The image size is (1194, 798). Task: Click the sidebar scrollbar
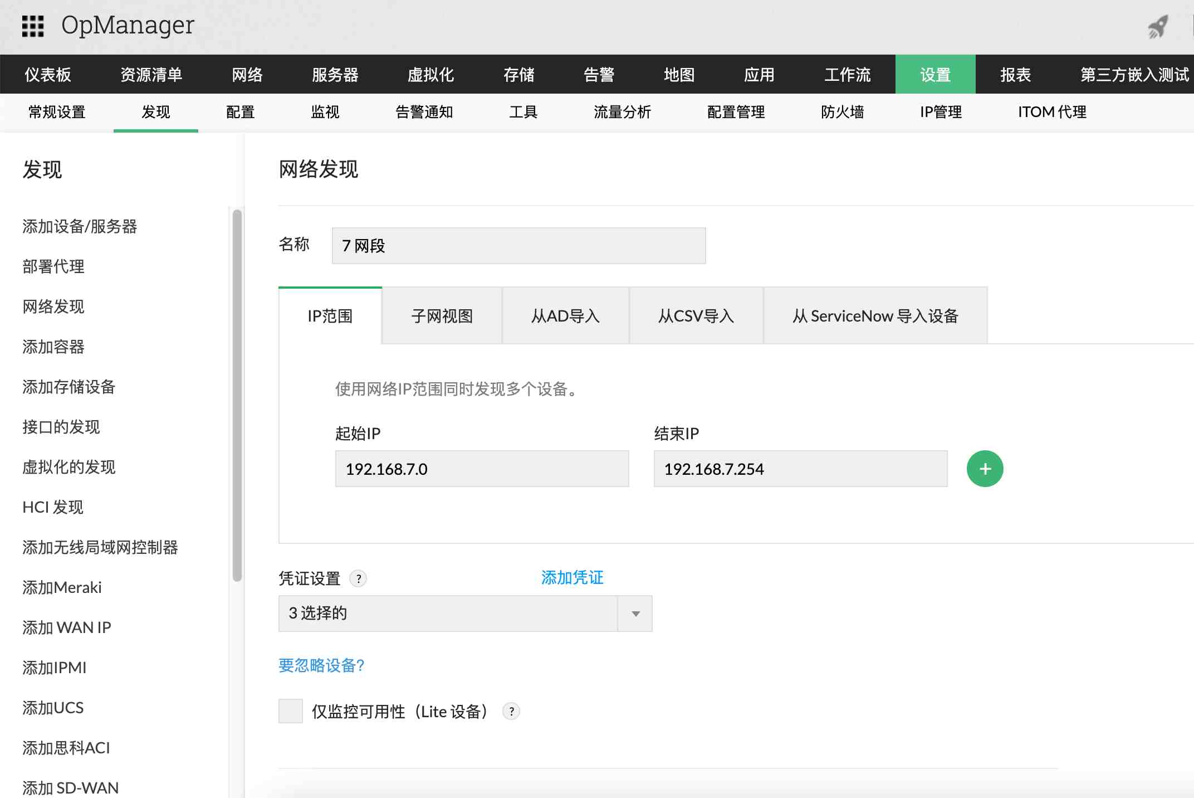[x=234, y=390]
